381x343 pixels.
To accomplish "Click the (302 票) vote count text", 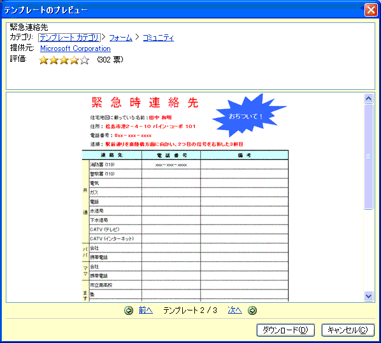I will click(110, 59).
